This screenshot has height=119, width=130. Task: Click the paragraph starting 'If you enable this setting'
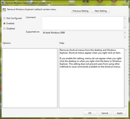click(91, 63)
